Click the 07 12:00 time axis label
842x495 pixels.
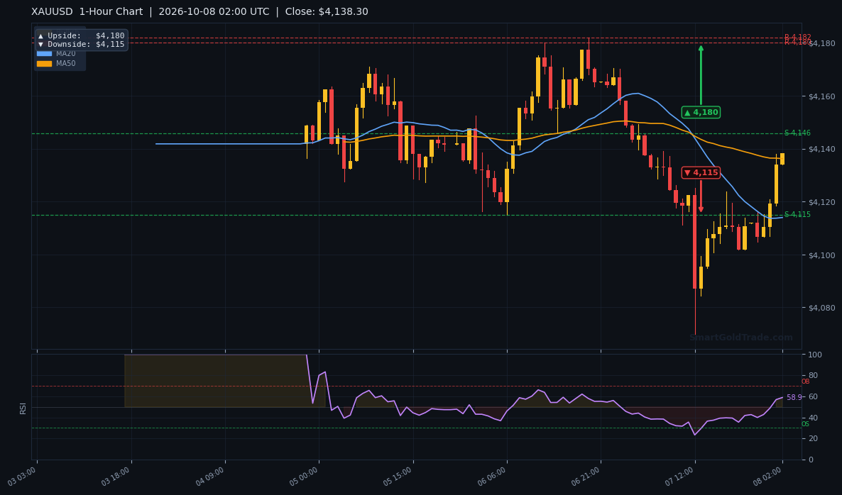(680, 477)
